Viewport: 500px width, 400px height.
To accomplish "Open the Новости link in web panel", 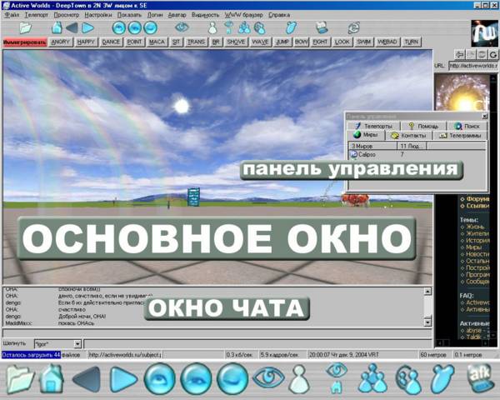I will [x=477, y=254].
